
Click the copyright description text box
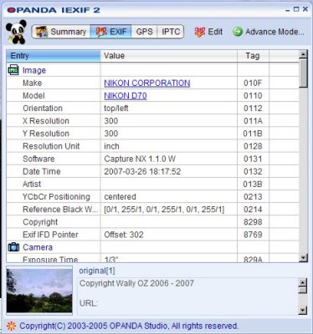pyautogui.click(x=187, y=296)
